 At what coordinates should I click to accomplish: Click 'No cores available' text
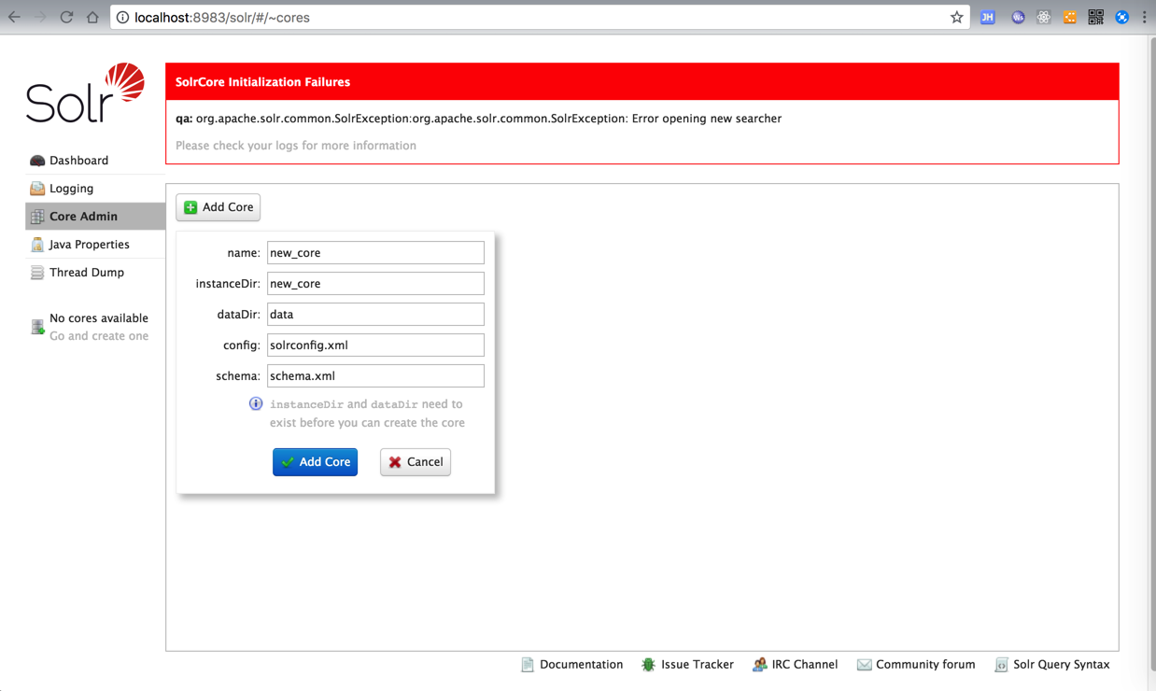click(99, 318)
